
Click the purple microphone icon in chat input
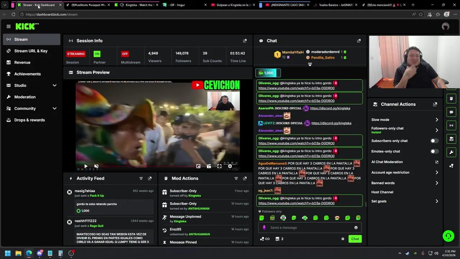point(264,227)
